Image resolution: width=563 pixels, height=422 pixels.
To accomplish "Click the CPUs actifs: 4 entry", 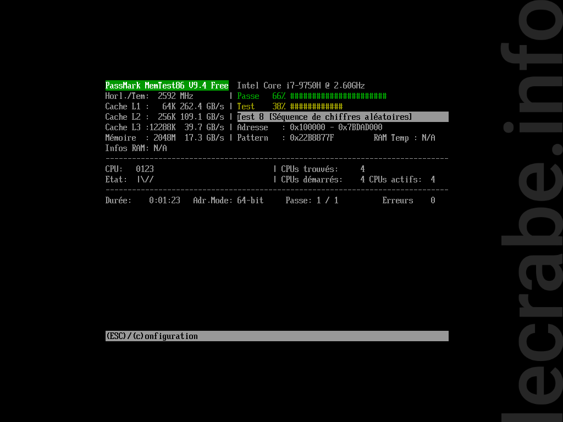I will coord(402,179).
